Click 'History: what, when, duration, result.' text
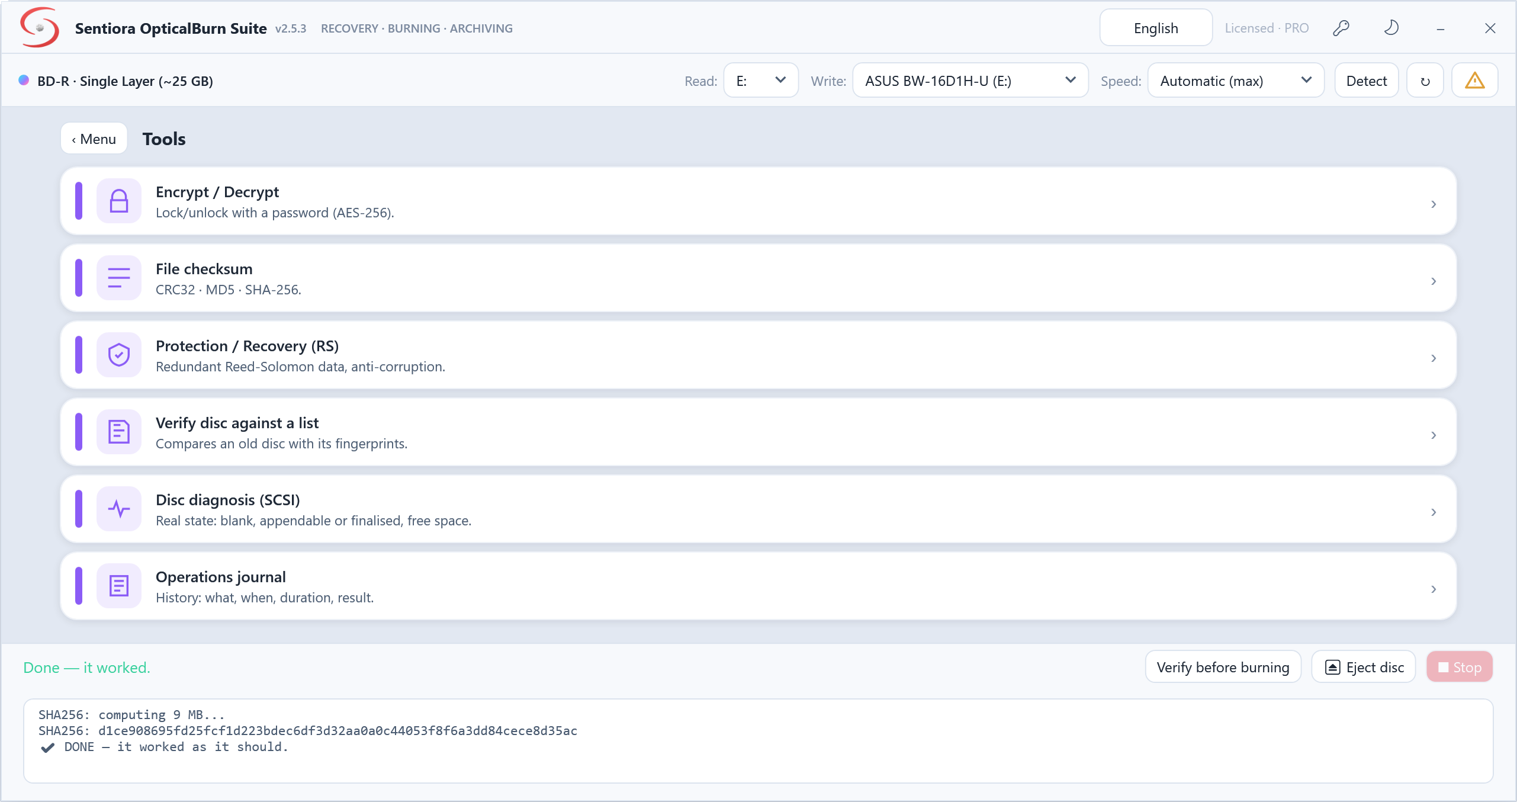This screenshot has height=802, width=1517. 265,598
